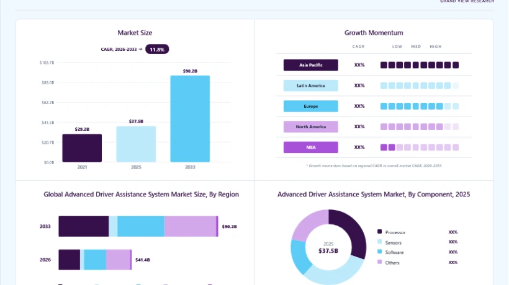Click the Software legend label
The height and width of the screenshot is (285, 509).
394,253
